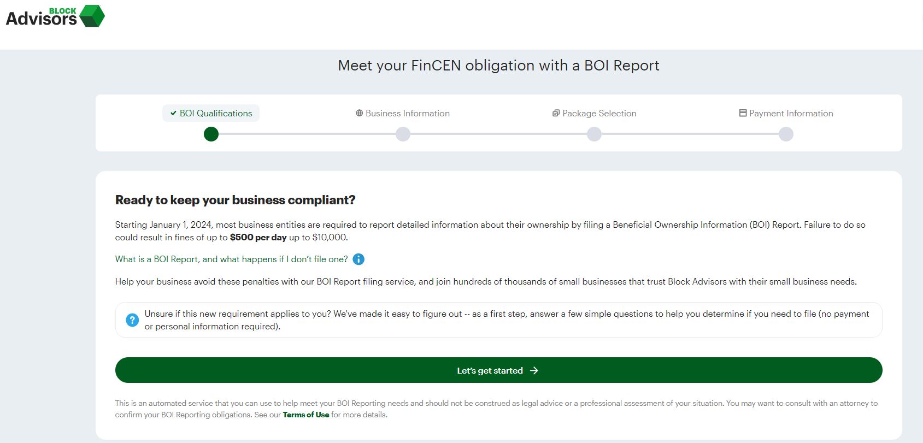Click the green active progress step dot
The width and height of the screenshot is (923, 443).
coord(211,134)
